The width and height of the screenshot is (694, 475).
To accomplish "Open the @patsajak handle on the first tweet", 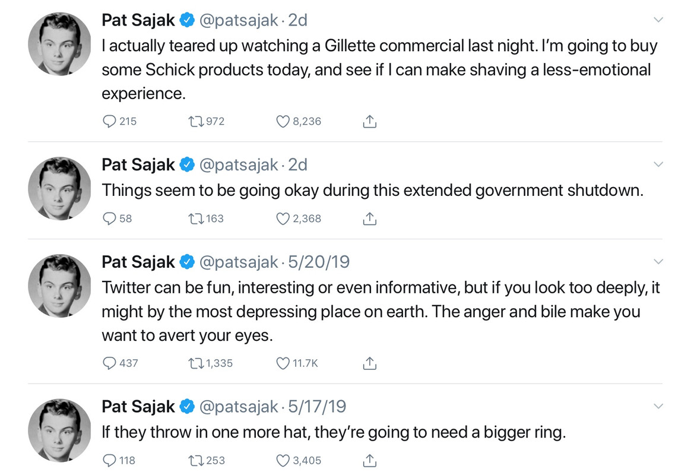I will 239,20.
